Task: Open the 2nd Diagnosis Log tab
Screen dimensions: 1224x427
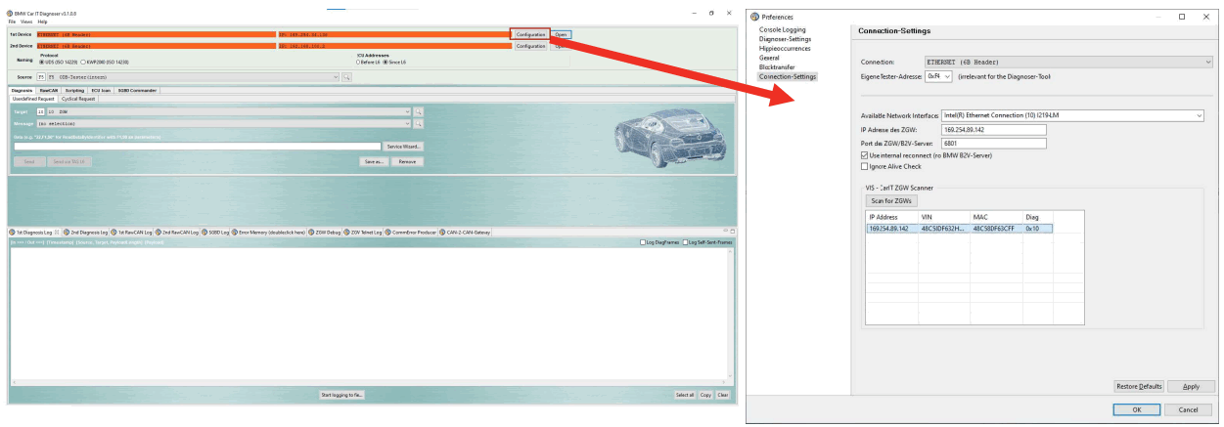Action: coord(86,232)
